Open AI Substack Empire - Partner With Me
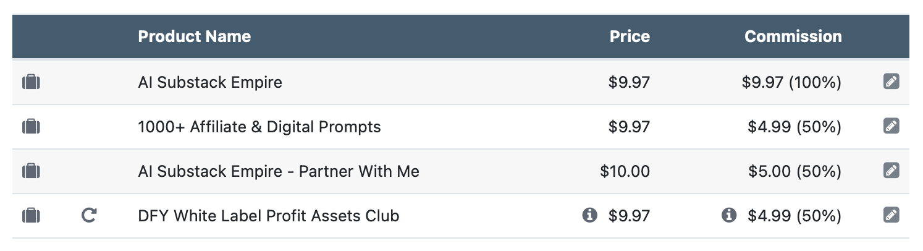 pyautogui.click(x=279, y=171)
